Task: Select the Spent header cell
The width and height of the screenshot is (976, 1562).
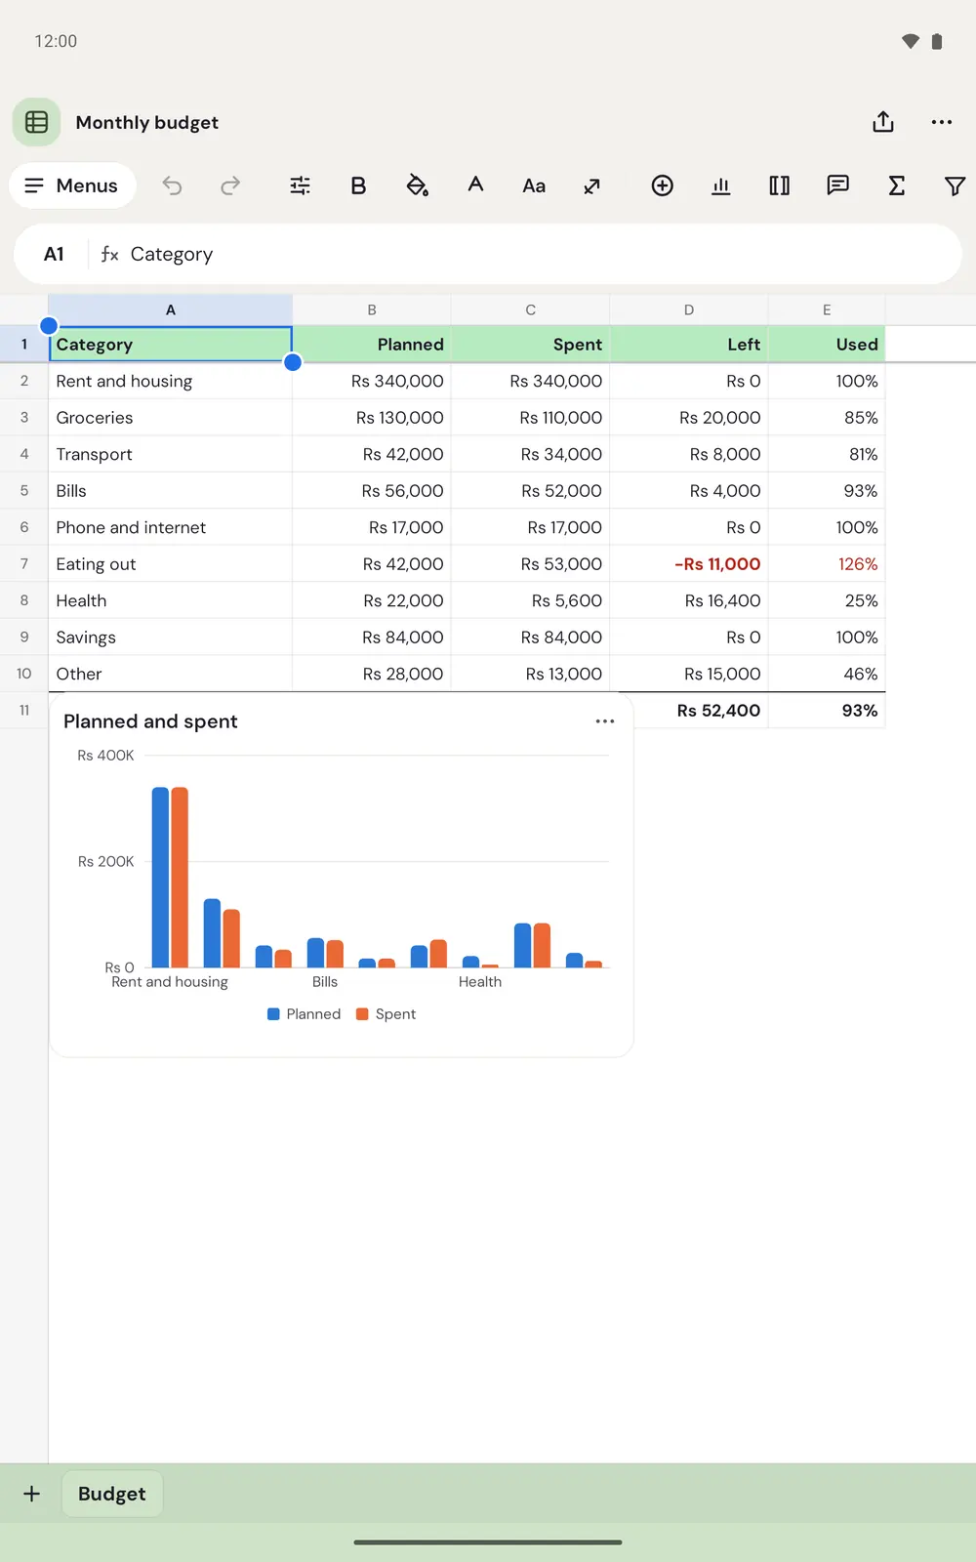Action: 531,345
